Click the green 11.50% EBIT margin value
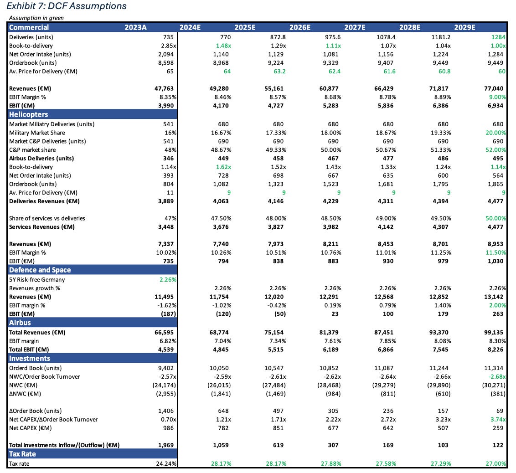Viewport: 516px width, 473px height. point(495,253)
